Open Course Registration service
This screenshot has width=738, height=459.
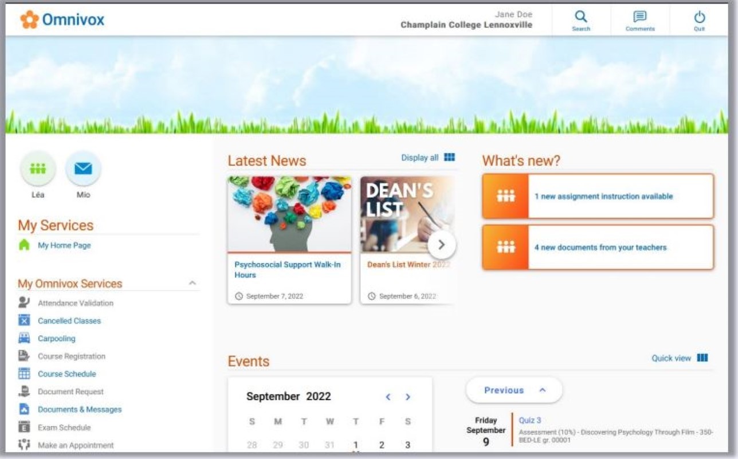pos(72,356)
